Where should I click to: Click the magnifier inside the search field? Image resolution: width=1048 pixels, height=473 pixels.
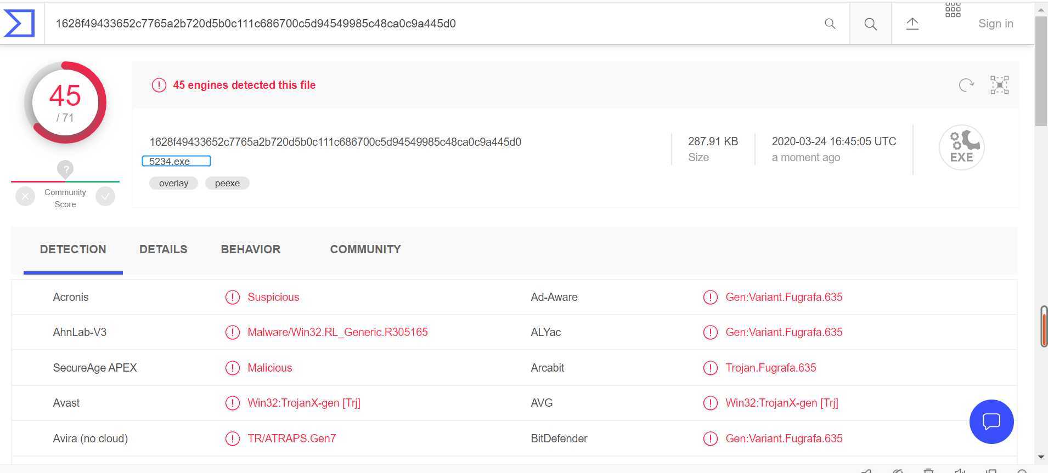pyautogui.click(x=830, y=24)
